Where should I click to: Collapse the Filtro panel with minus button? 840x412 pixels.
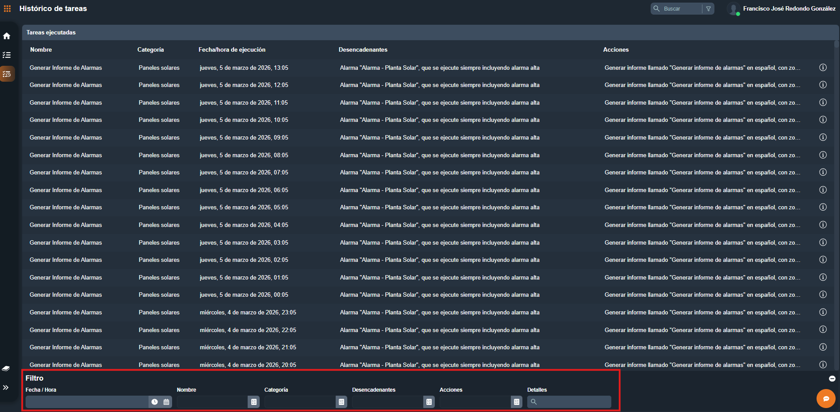(832, 378)
